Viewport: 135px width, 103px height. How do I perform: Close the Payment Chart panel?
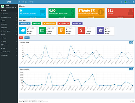tap(132, 69)
